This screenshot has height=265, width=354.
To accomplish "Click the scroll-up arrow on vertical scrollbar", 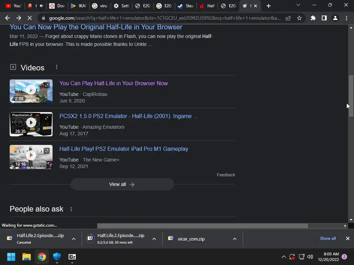I will click(351, 28).
